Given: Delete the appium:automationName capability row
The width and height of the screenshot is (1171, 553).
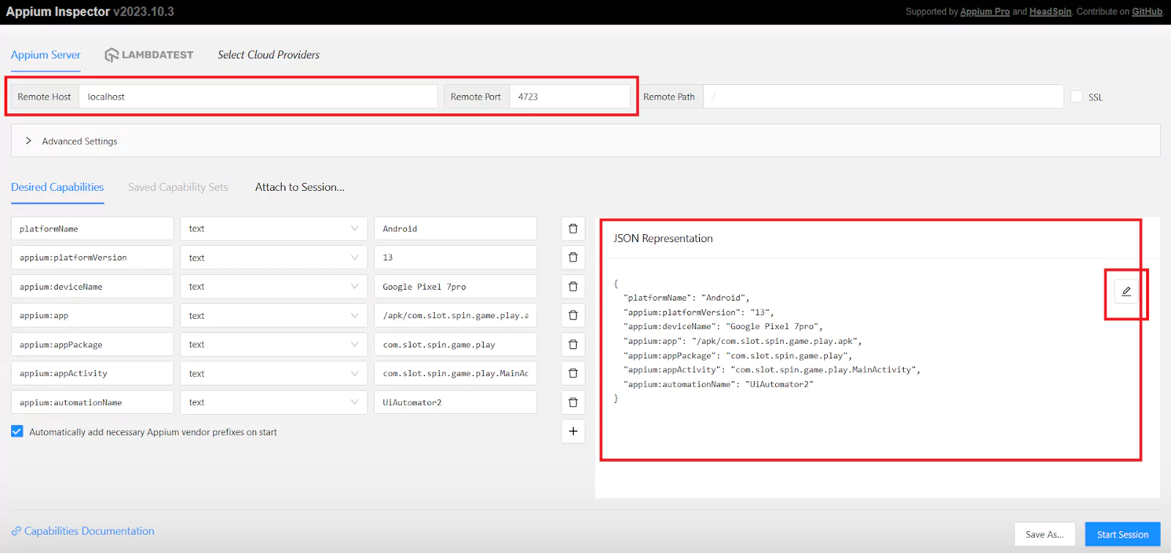Looking at the screenshot, I should 573,402.
